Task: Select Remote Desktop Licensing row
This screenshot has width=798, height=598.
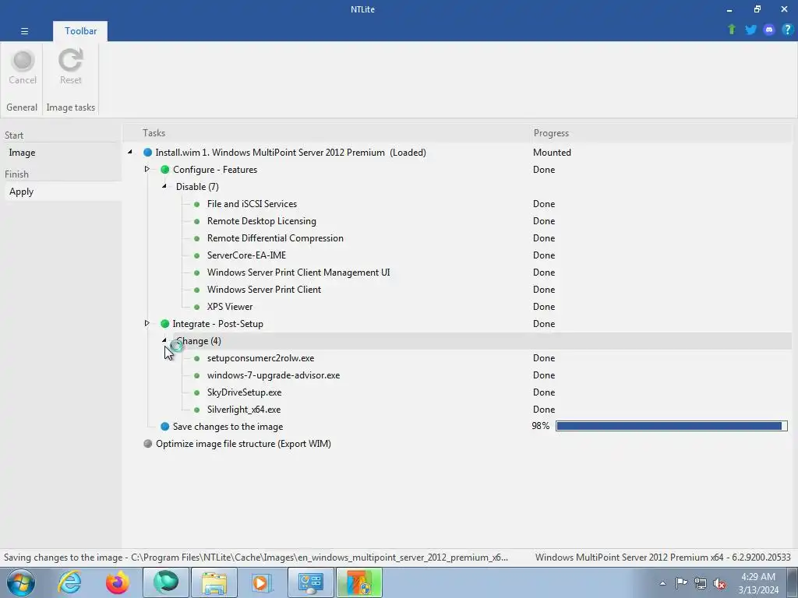Action: click(x=458, y=221)
